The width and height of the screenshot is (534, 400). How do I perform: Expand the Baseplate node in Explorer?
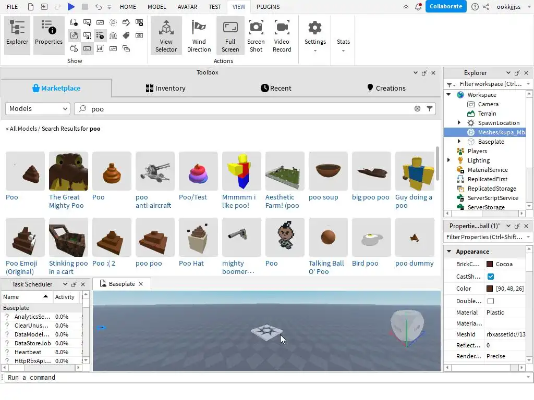tap(459, 141)
